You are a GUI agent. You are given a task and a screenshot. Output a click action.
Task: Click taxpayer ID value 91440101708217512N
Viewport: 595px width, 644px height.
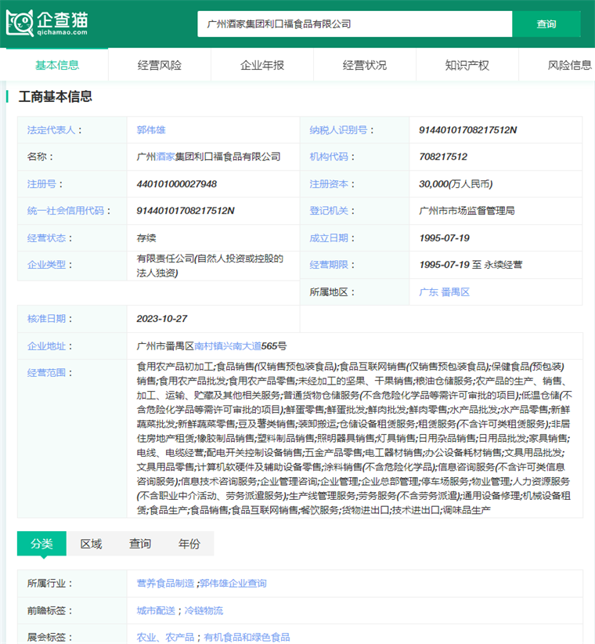[x=468, y=130]
